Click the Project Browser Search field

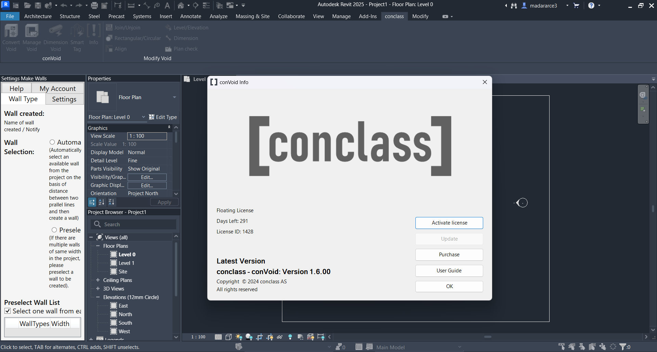(x=133, y=224)
